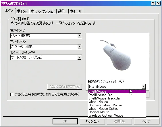Open the ポインタ tab

click(x=22, y=11)
